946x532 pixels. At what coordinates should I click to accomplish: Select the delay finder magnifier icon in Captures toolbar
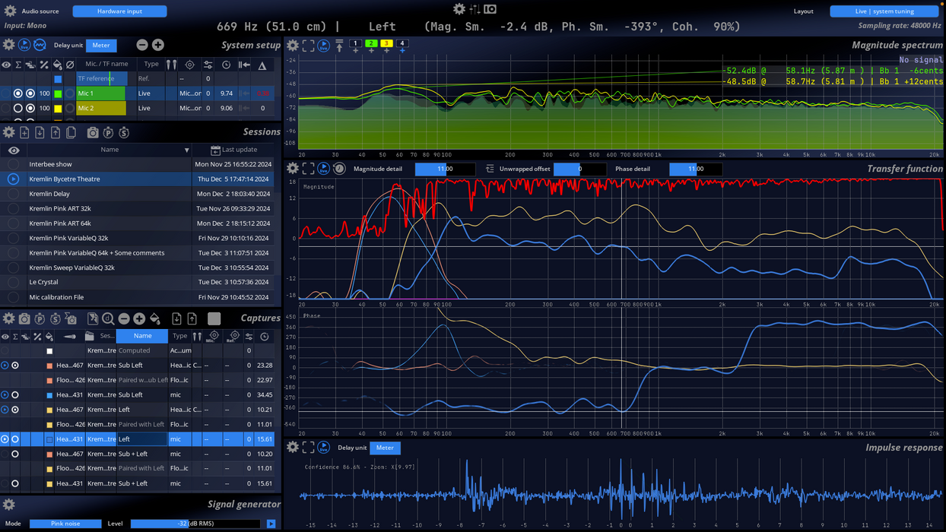[x=110, y=318]
